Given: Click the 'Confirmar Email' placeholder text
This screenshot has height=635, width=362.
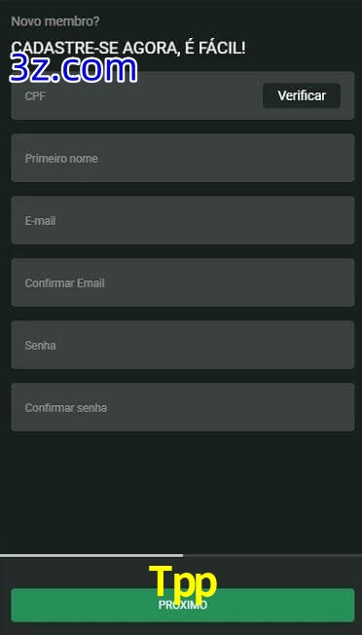Looking at the screenshot, I should tap(65, 283).
